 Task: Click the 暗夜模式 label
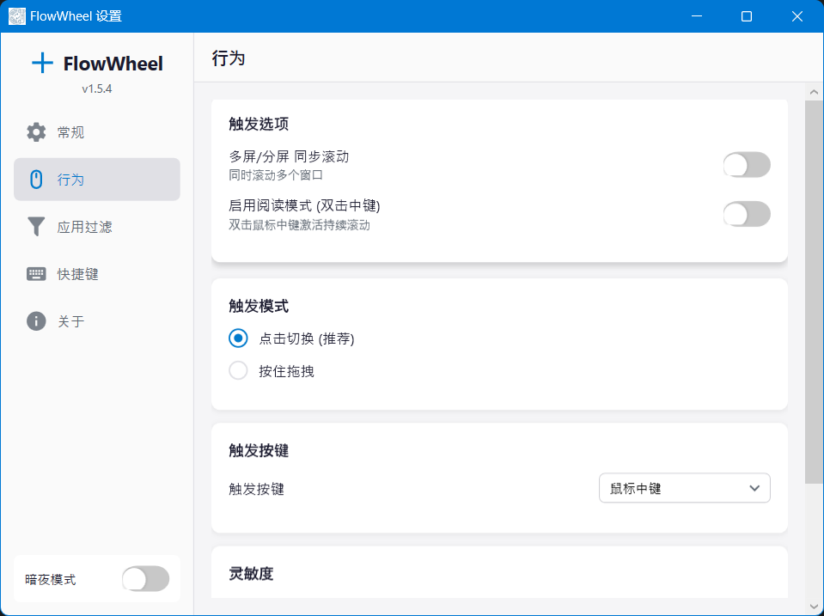pos(52,579)
